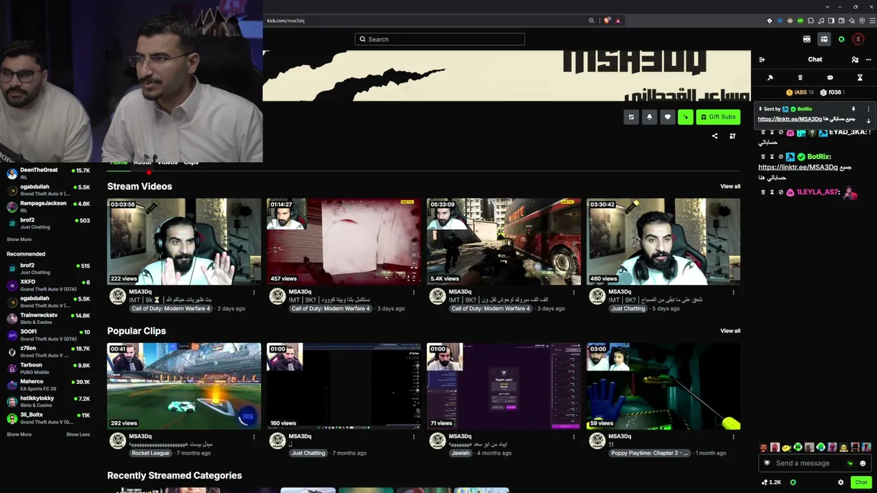The width and height of the screenshot is (877, 493).
Task: Unpin the BotRix pinned message
Action: (854, 109)
